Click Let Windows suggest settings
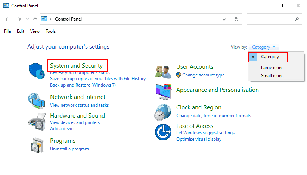This screenshot has height=175, width=307. pos(205,133)
